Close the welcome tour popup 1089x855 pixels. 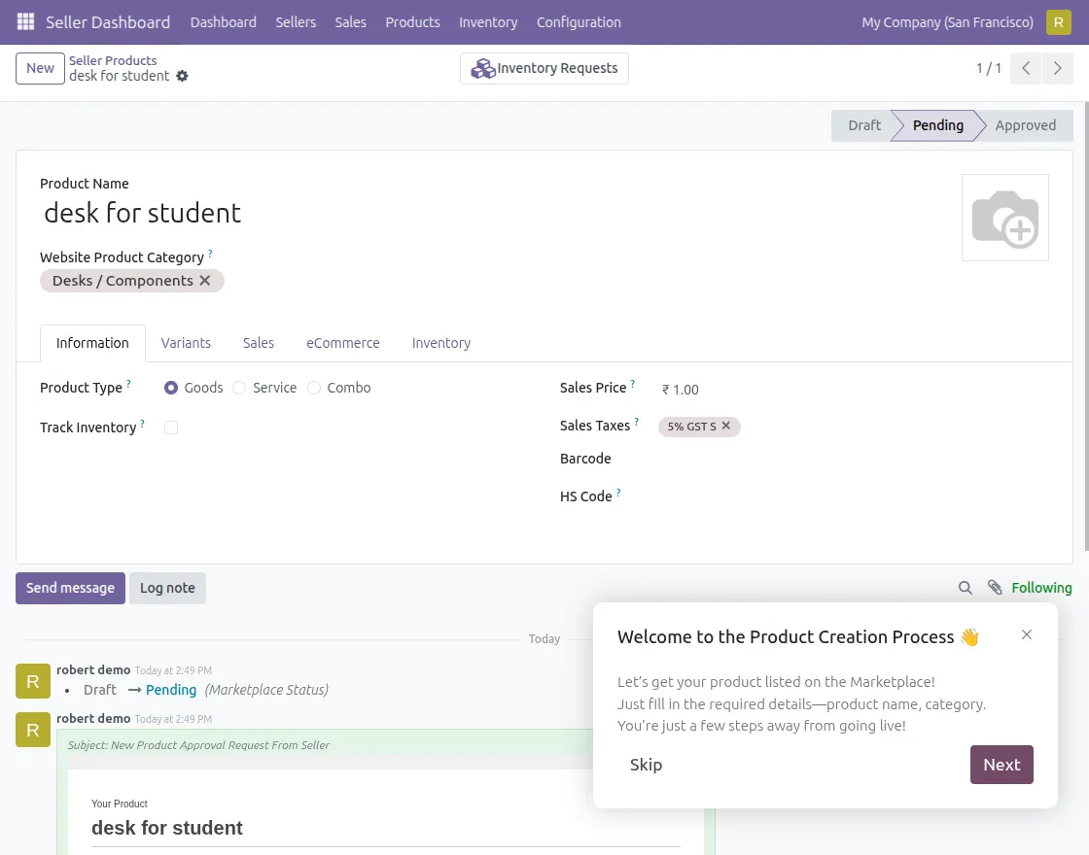point(1027,634)
